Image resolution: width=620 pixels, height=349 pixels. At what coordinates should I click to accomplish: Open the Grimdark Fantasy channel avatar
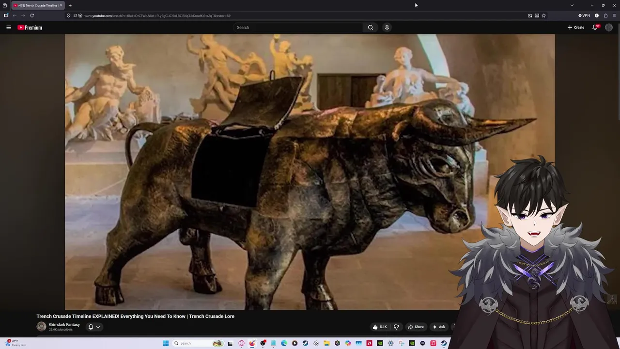coord(41,327)
